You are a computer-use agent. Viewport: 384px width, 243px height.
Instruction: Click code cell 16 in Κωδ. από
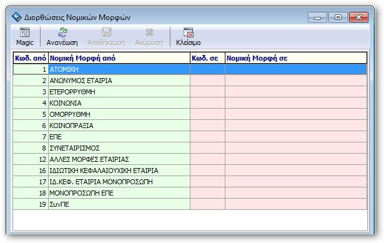point(31,171)
